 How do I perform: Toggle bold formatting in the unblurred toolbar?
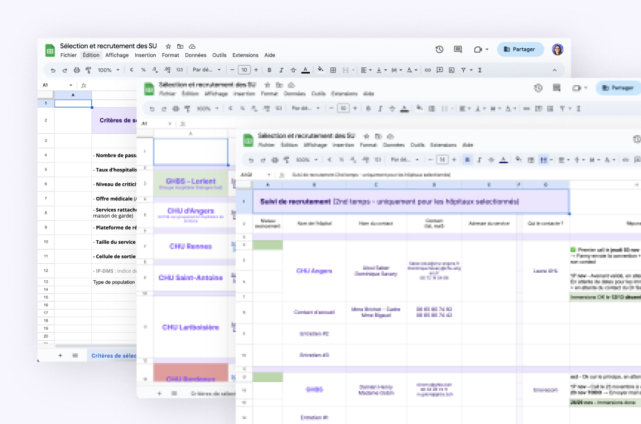click(x=270, y=70)
